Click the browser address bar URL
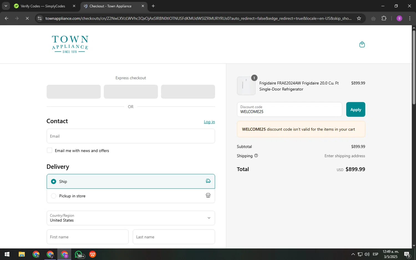Image resolution: width=416 pixels, height=260 pixels. [x=198, y=18]
